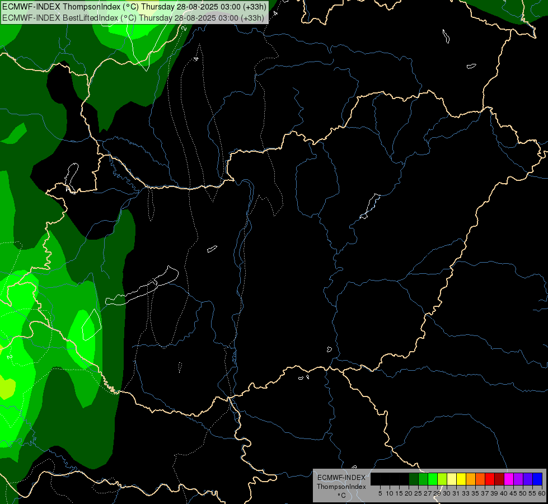
Task: Click the pale yellow 30–31 legend swatch
Action: [x=452, y=479]
